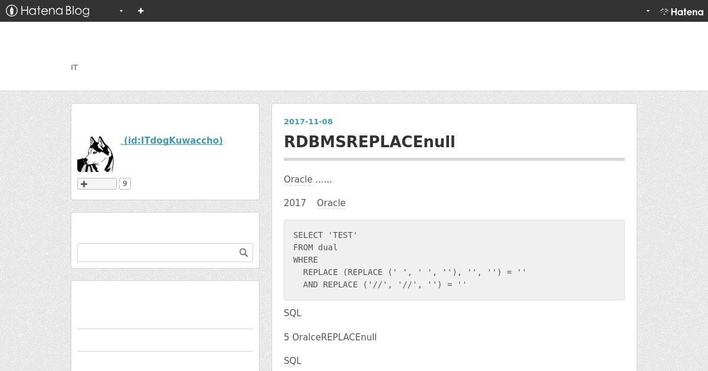Click the FROM dual code line
Image resolution: width=708 pixels, height=371 pixels.
[315, 247]
